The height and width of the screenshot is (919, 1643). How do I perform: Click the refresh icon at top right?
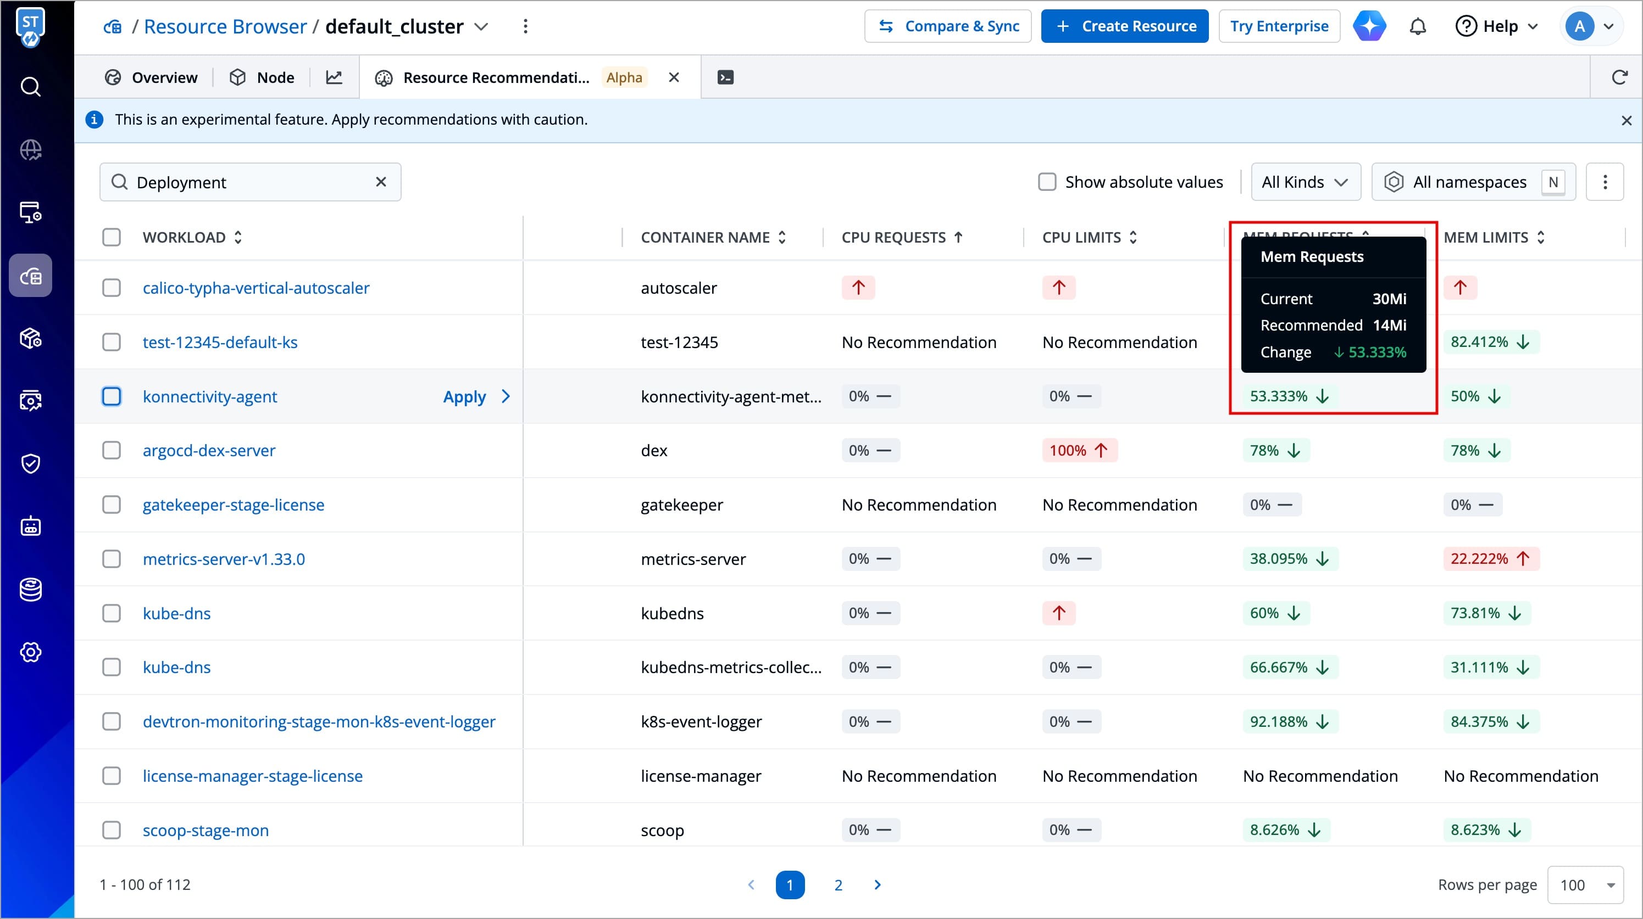pos(1619,77)
